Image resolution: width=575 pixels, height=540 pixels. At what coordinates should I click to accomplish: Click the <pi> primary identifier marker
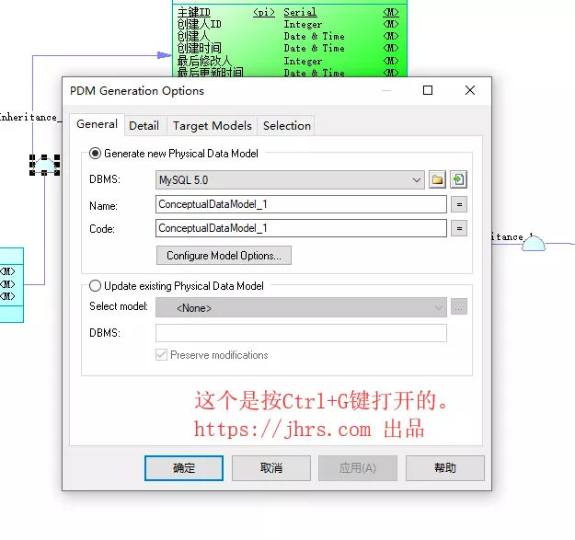coord(264,13)
